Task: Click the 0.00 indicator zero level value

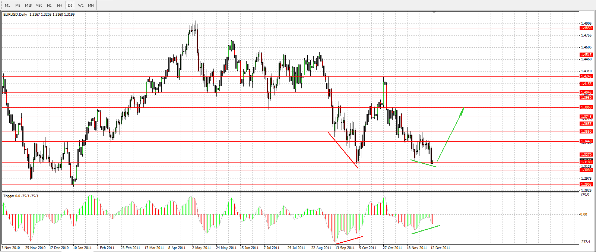Action: pos(584,214)
